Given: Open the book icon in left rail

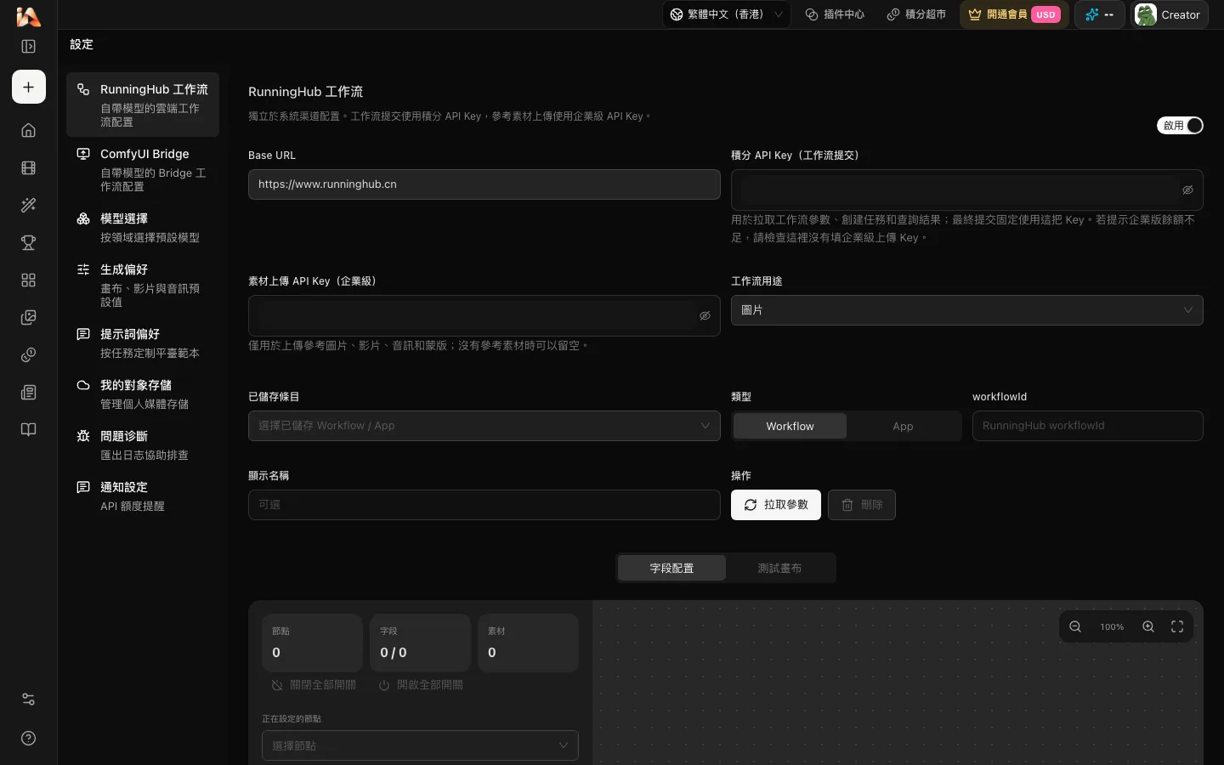Looking at the screenshot, I should coord(28,429).
